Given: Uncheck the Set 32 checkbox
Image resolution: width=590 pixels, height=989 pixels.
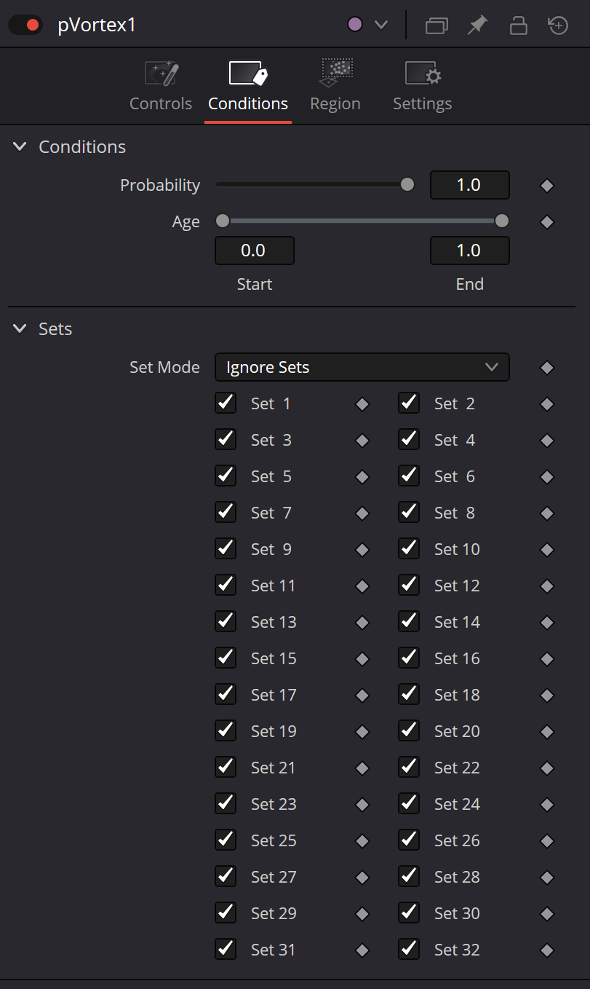Looking at the screenshot, I should pyautogui.click(x=409, y=949).
